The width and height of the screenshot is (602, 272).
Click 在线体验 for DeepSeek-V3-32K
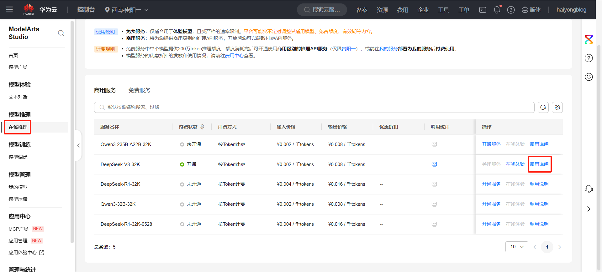tap(515, 164)
